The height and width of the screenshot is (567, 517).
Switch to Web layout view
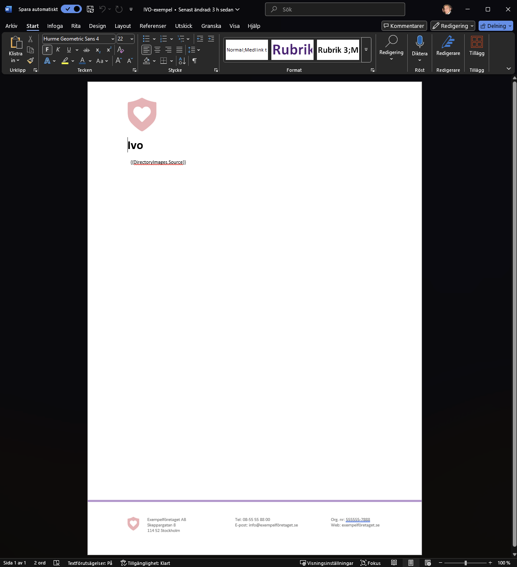428,563
